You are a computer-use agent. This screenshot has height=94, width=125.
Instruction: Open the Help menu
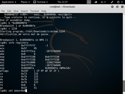[x=44, y=11]
